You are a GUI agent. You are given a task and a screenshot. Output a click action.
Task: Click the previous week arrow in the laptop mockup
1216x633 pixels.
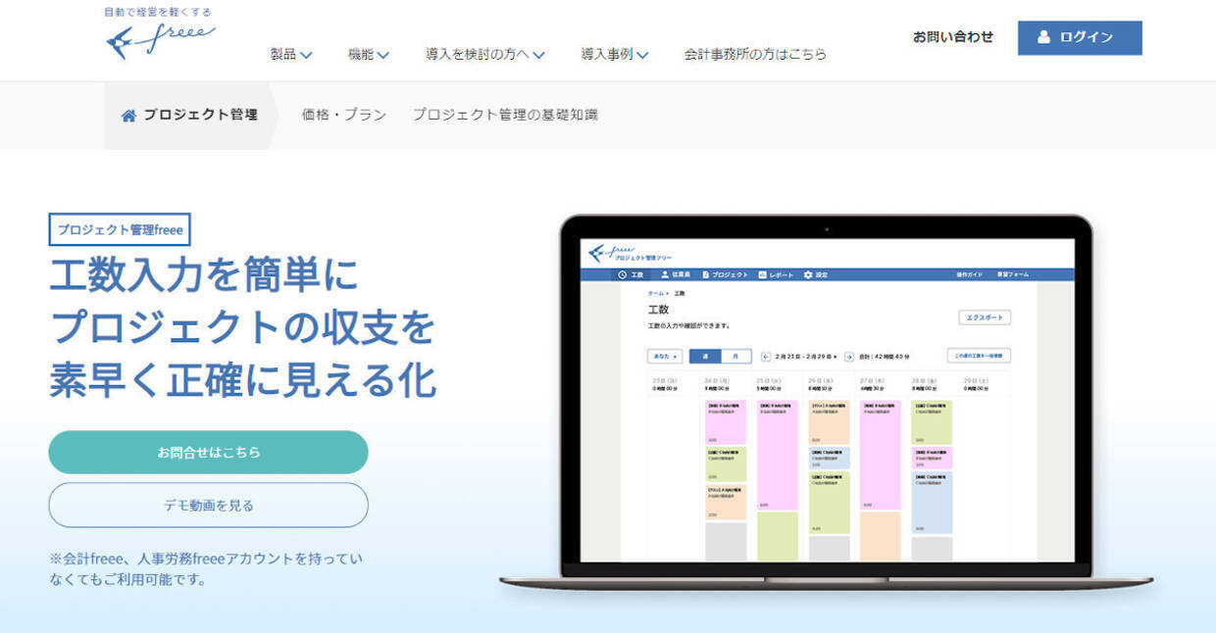pyautogui.click(x=766, y=357)
